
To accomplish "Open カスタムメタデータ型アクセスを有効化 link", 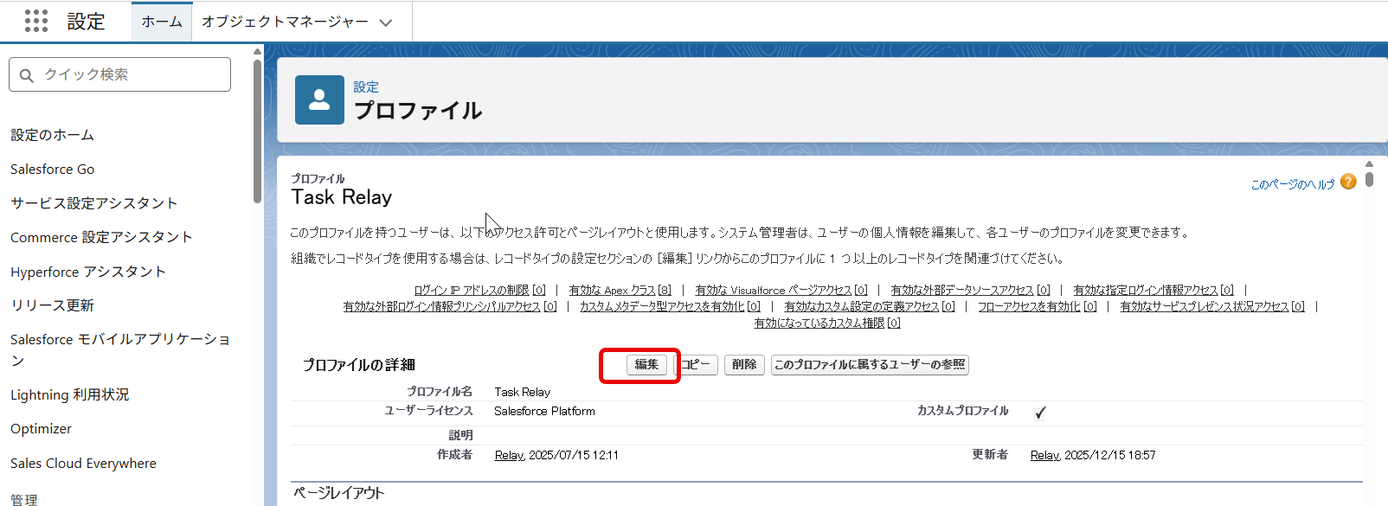I will (670, 306).
